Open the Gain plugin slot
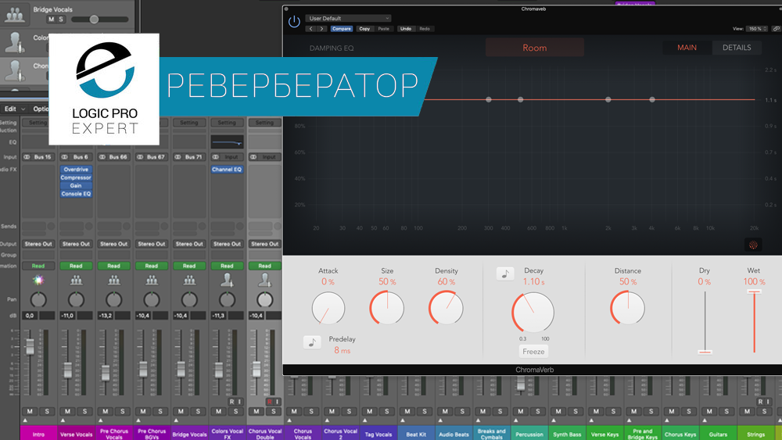The image size is (782, 440). tap(76, 185)
